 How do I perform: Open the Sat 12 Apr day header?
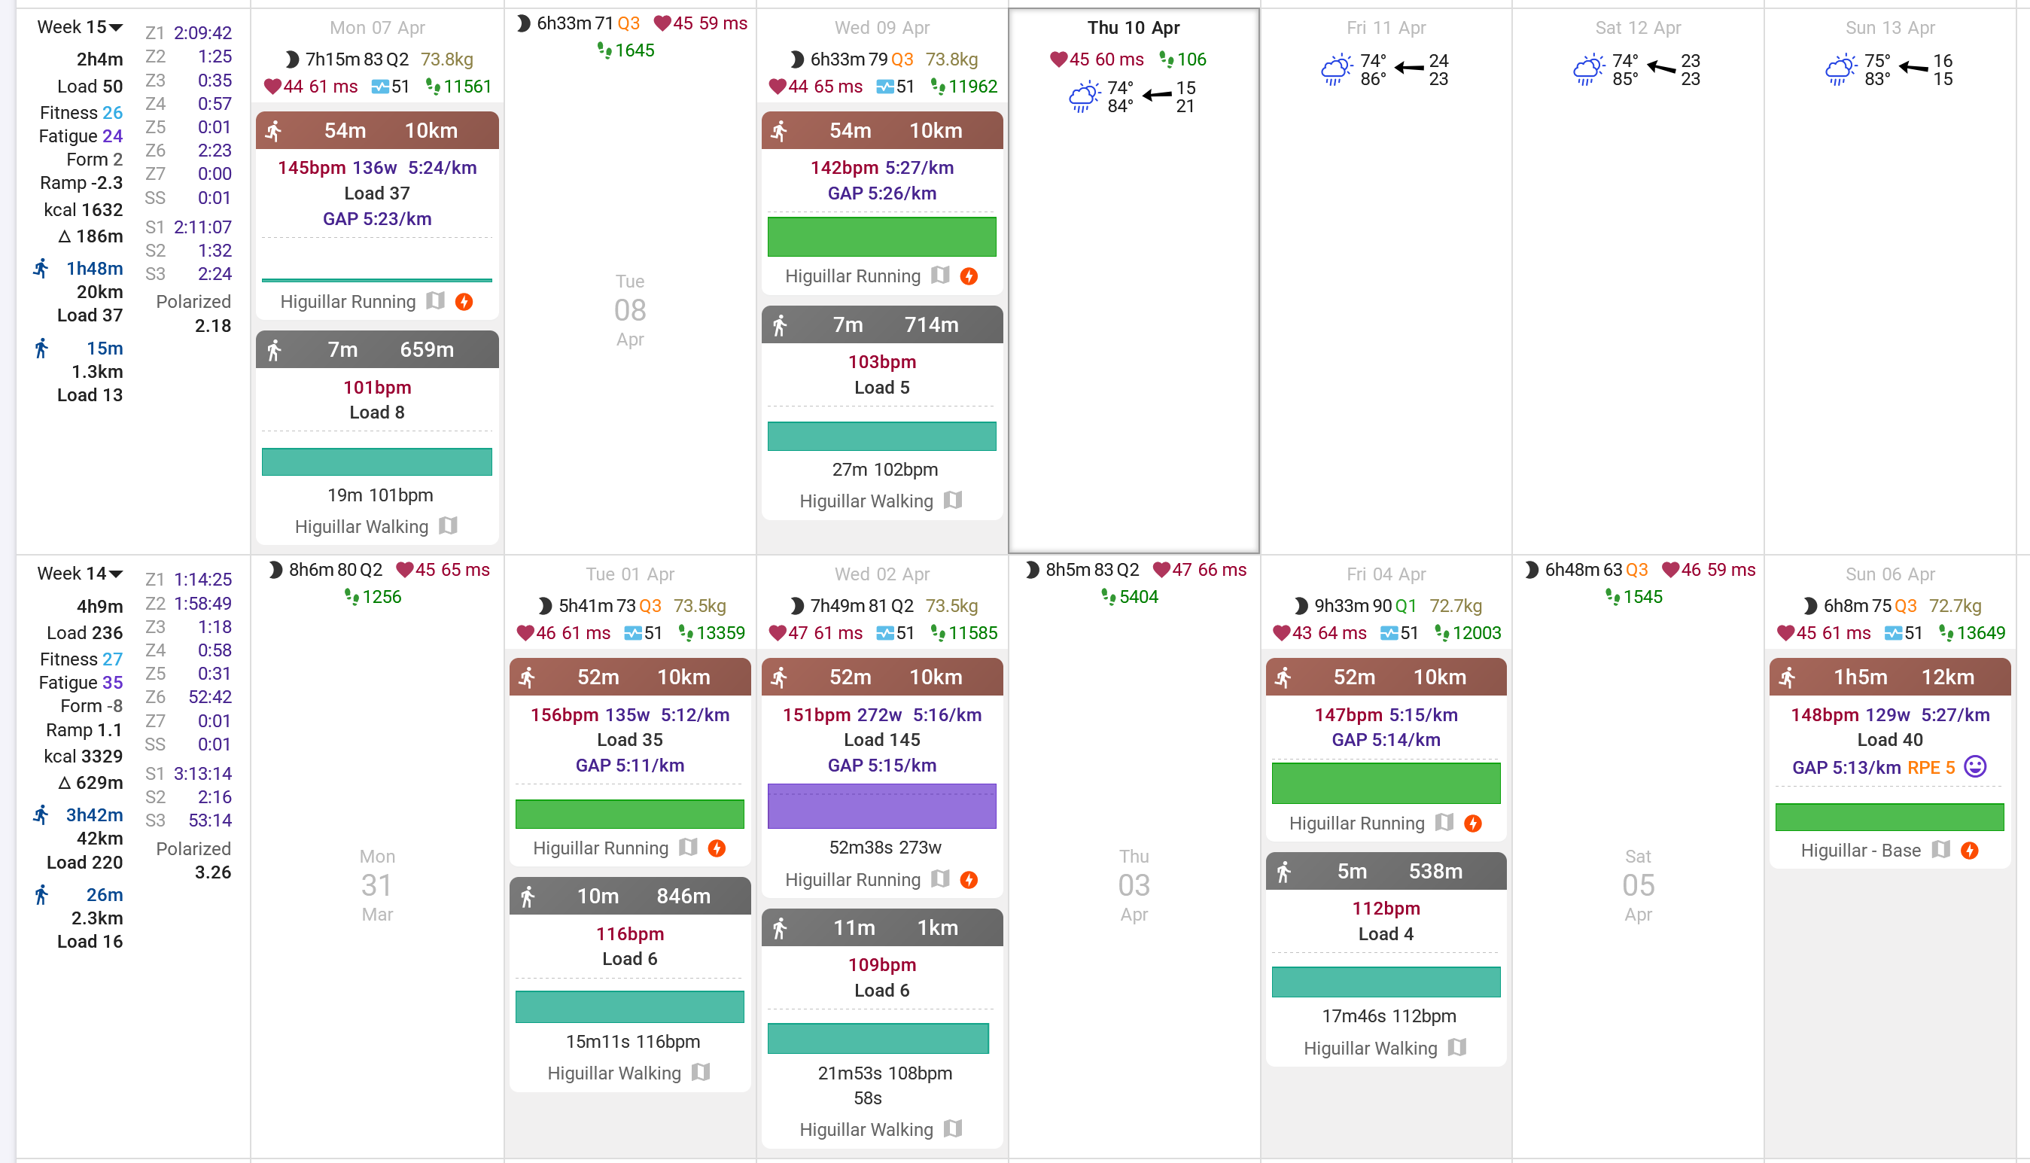1637,28
